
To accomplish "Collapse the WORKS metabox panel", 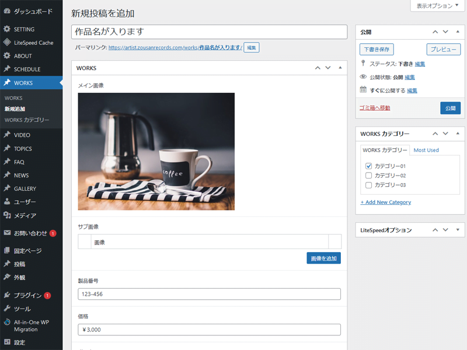I will click(x=340, y=68).
